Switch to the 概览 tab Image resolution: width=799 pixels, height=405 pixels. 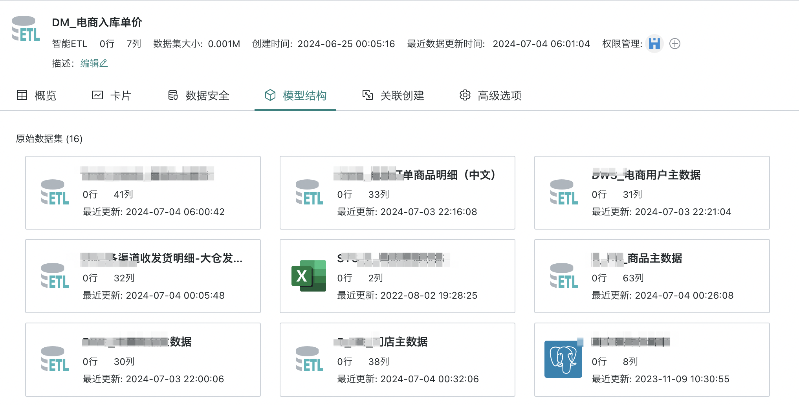coord(37,95)
